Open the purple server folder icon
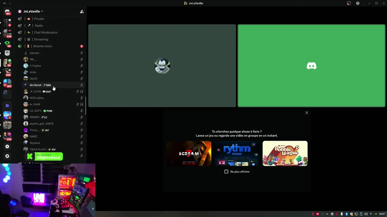 tap(7, 105)
